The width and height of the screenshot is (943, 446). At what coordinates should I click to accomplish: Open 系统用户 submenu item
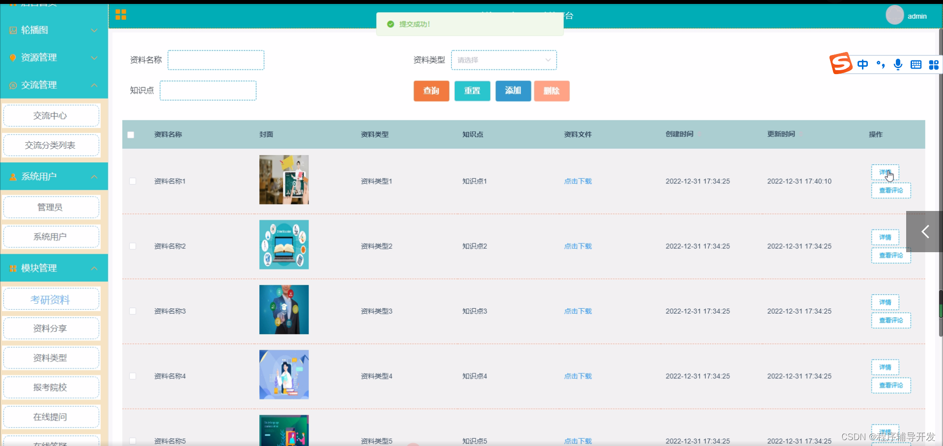[51, 236]
